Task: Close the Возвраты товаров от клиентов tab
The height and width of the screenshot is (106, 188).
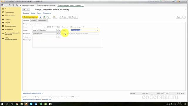Action: 56,5
